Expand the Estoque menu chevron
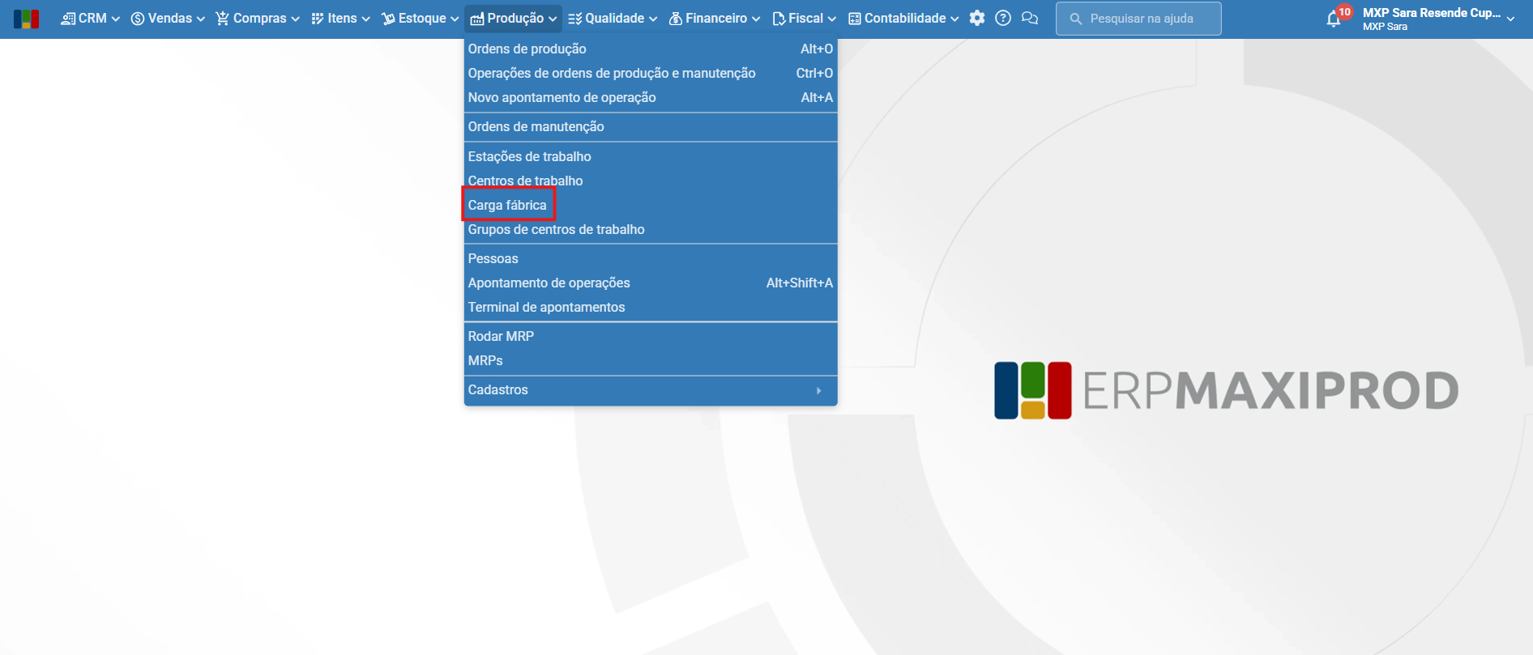The image size is (1533, 655). [x=455, y=19]
